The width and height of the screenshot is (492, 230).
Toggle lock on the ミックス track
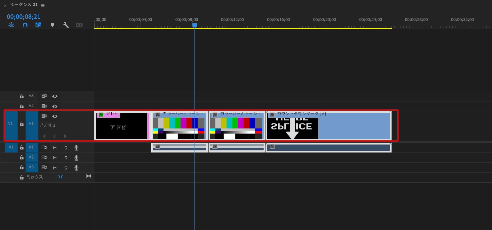click(22, 177)
